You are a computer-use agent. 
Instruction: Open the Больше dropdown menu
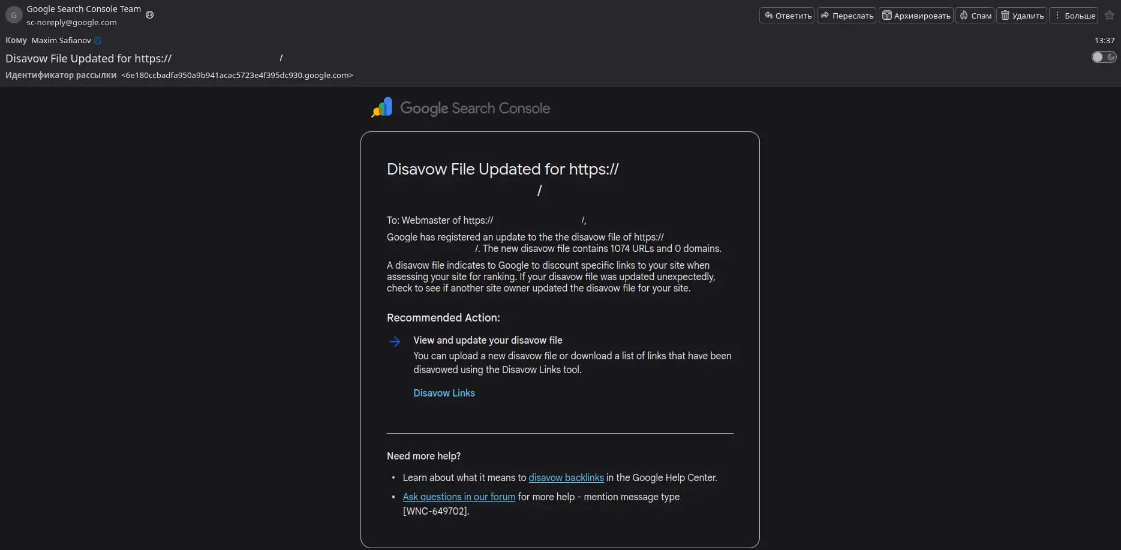(1074, 16)
